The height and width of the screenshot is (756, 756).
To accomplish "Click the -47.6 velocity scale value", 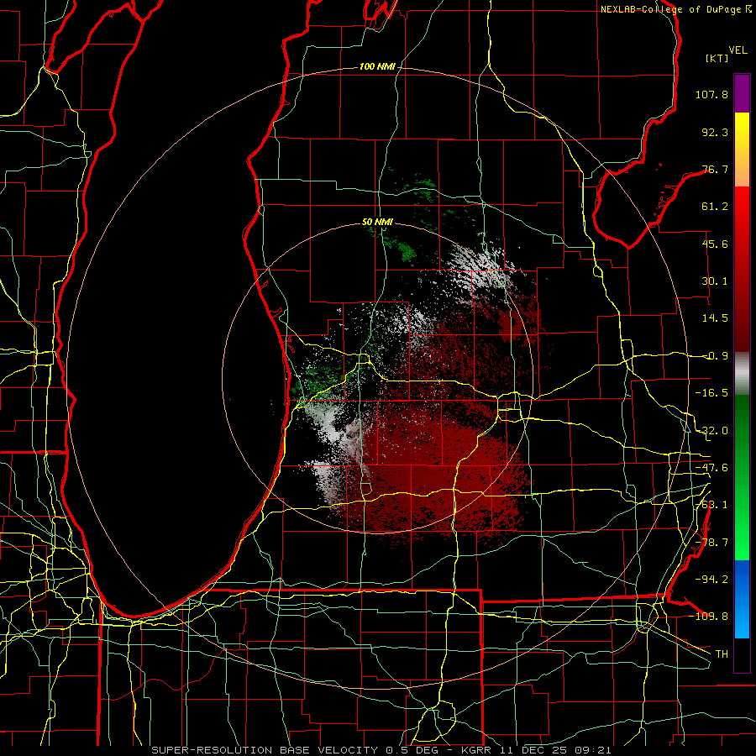I will point(711,468).
